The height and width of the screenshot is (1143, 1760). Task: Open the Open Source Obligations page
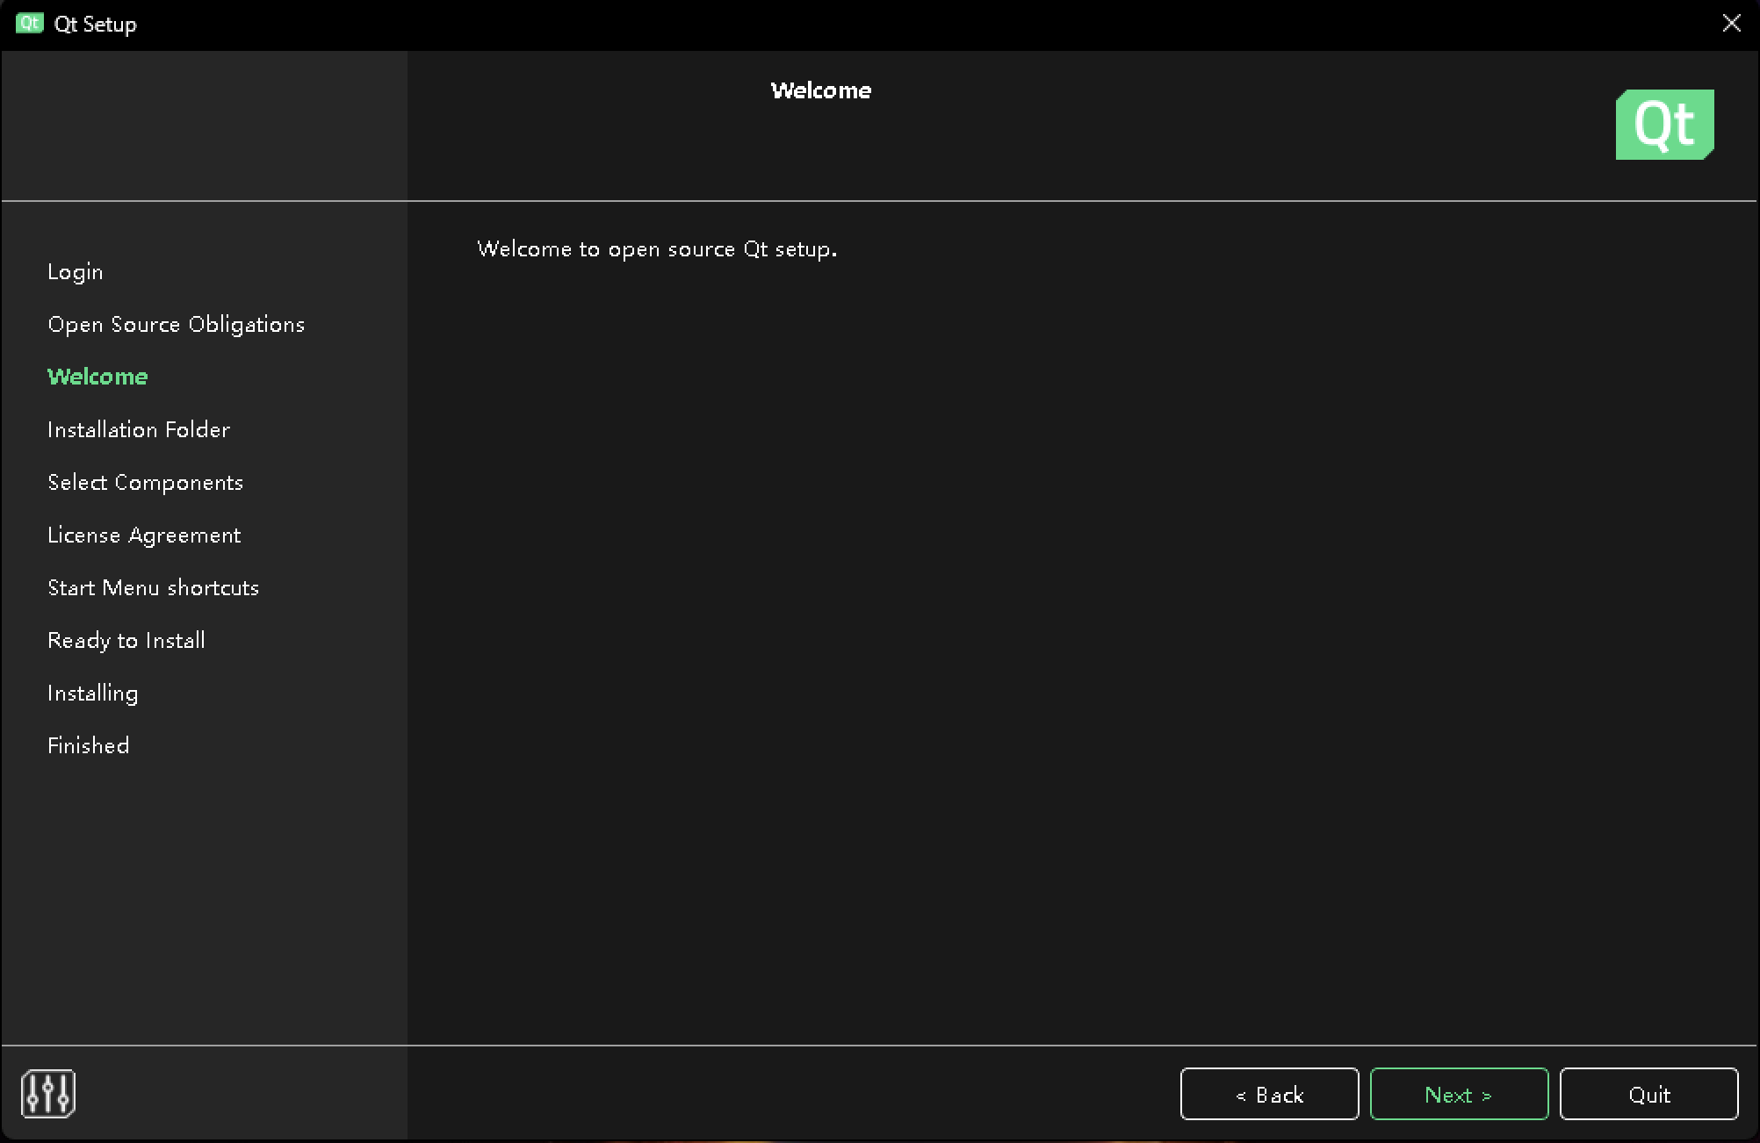(176, 324)
